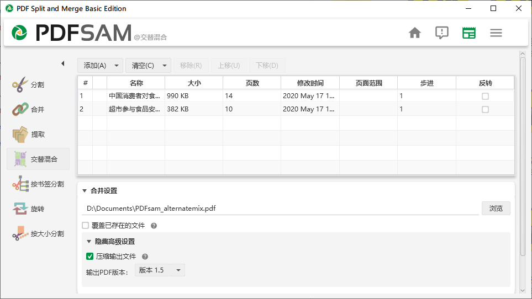
Task: Go to the home dashboard icon
Action: (x=415, y=33)
